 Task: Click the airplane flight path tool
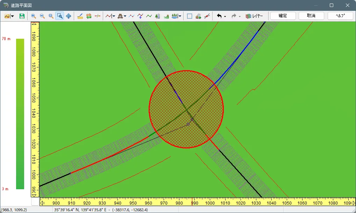tap(140, 16)
